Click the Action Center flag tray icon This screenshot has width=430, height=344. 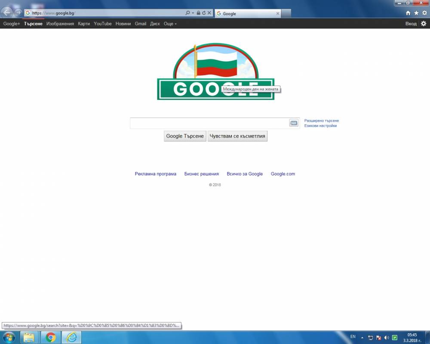(379, 338)
